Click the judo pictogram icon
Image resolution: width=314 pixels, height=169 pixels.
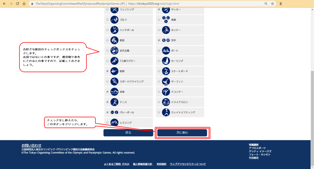point(114,40)
